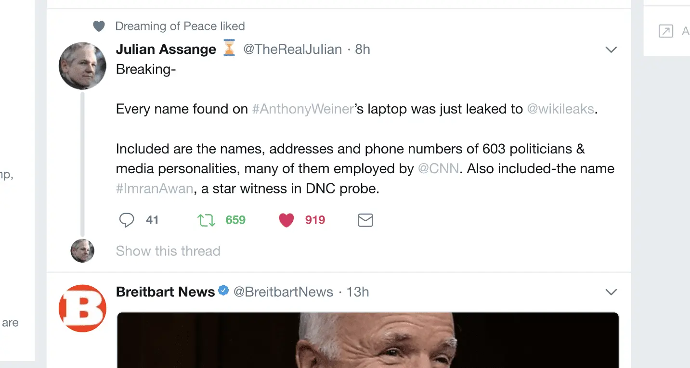Expand the Assange tweet options chevron
Screen dimensions: 690x368
(x=611, y=50)
